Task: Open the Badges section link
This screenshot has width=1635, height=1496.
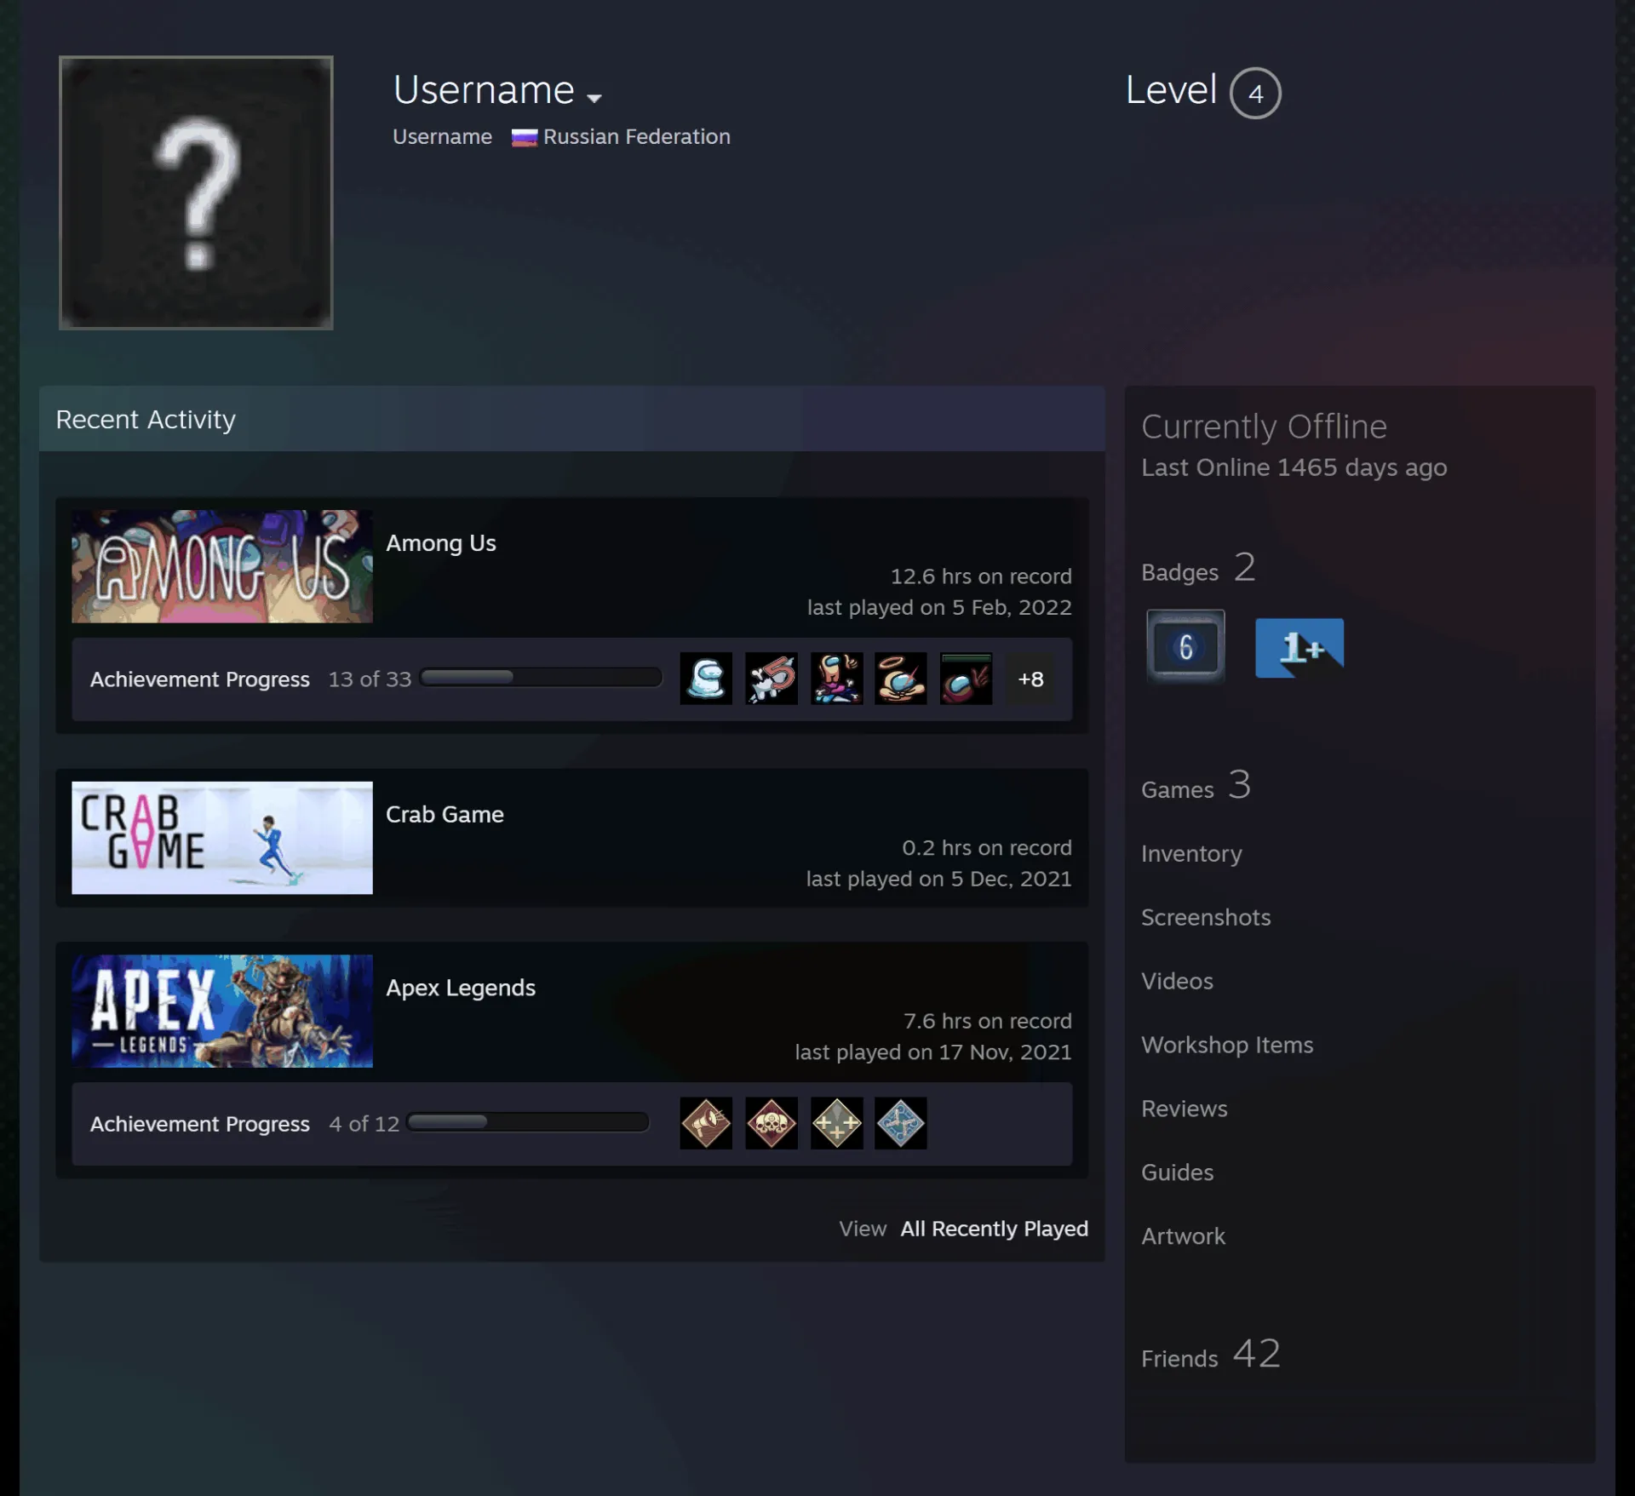Action: pos(1198,569)
